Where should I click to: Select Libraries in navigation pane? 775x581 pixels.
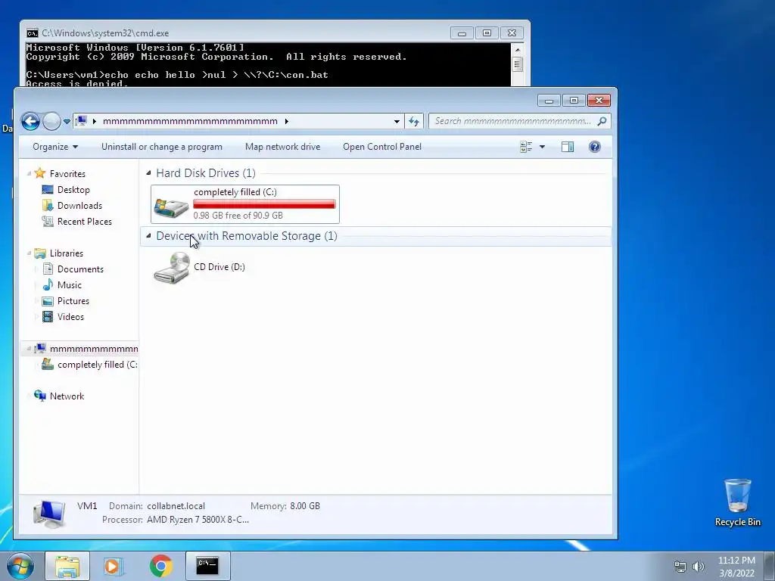(x=67, y=253)
